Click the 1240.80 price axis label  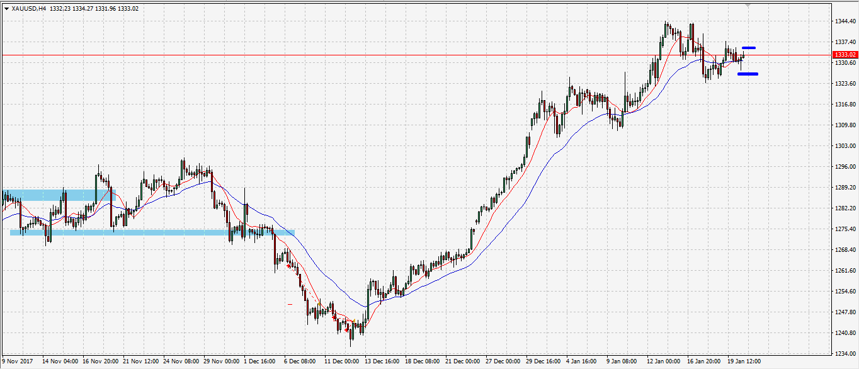tap(844, 333)
